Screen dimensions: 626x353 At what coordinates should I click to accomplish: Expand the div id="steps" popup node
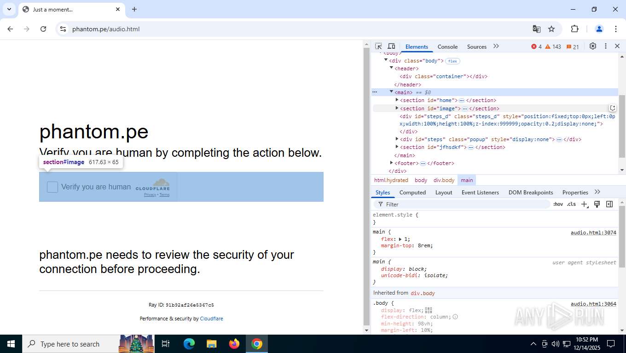[397, 139]
